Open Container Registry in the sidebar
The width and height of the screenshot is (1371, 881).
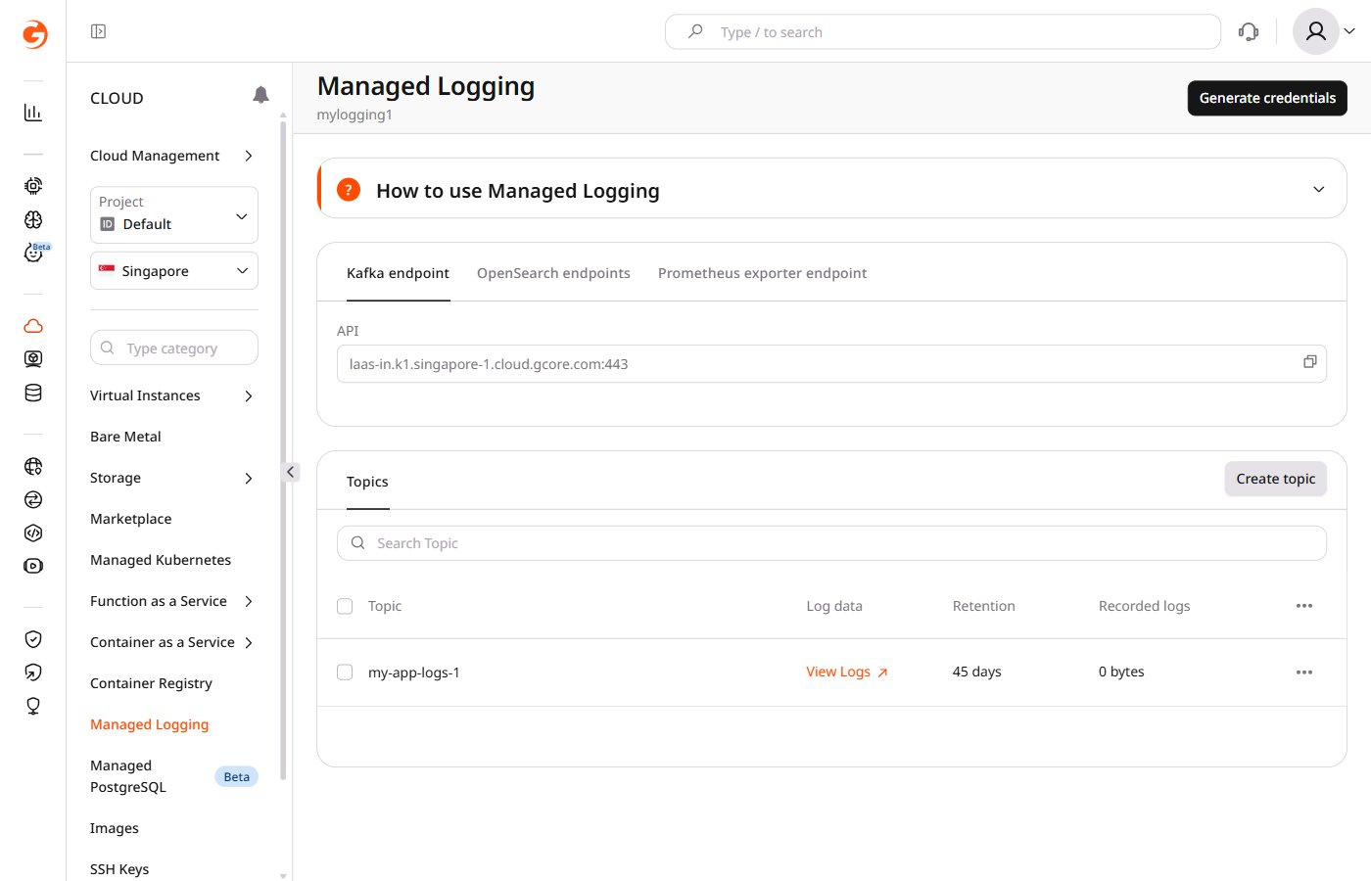click(151, 683)
